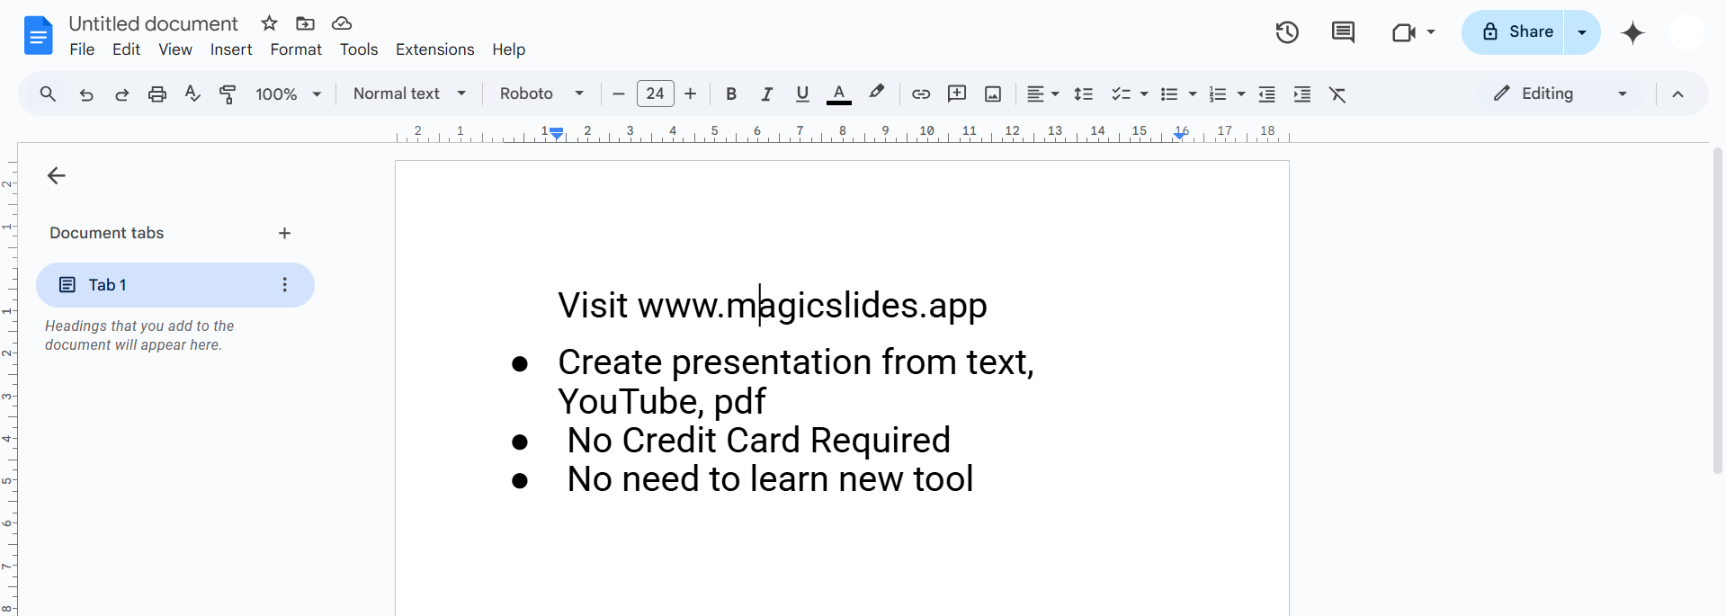The height and width of the screenshot is (616, 1726).
Task: Open the Format menu
Action: pyautogui.click(x=296, y=49)
